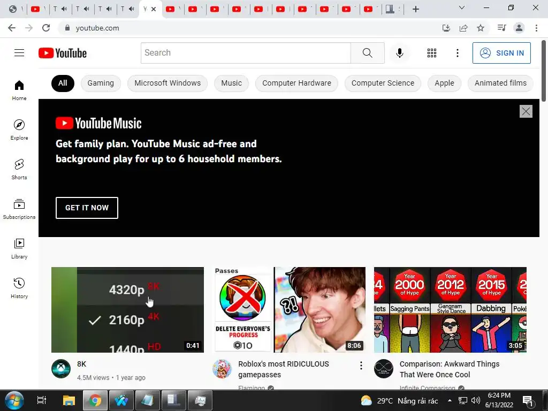Open Infinite Comparison channel avatar
This screenshot has height=411, width=548.
coord(383,369)
